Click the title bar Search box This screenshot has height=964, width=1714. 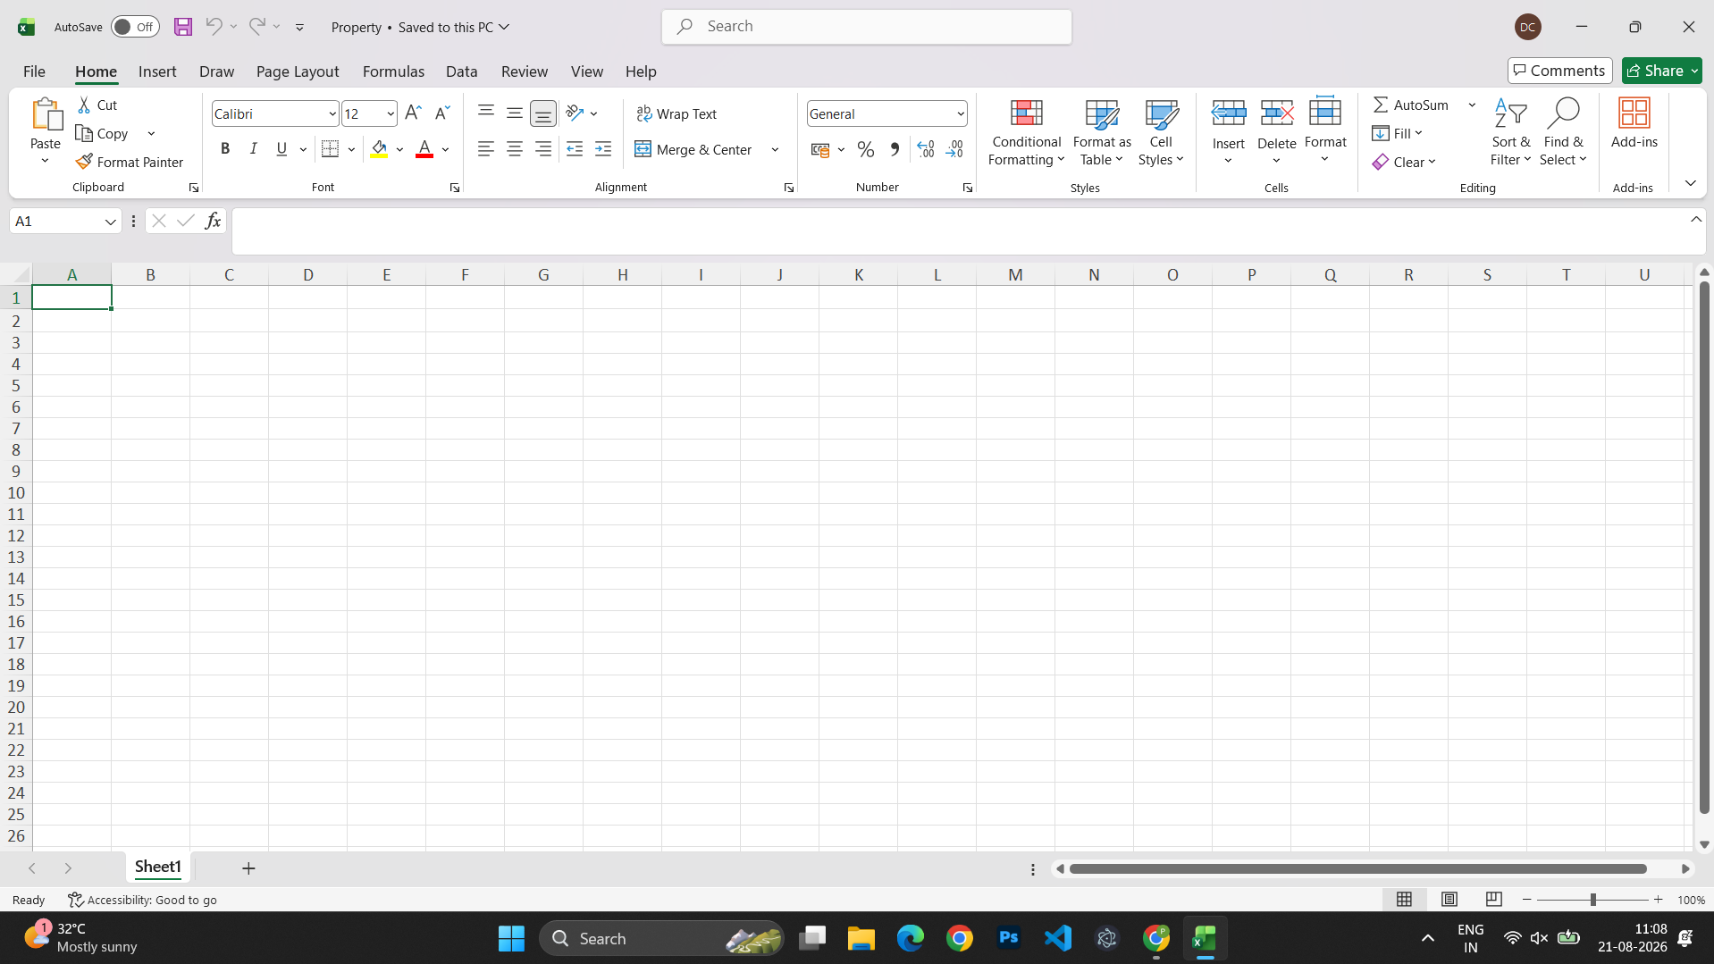(x=867, y=27)
